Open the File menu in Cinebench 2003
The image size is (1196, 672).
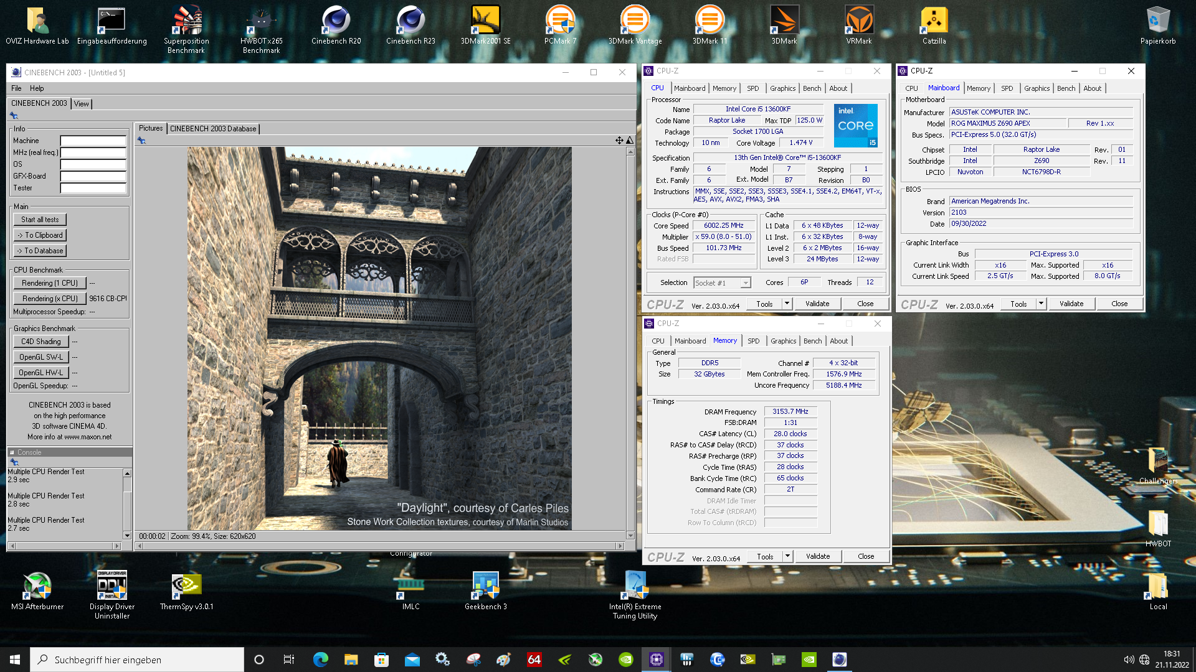point(16,88)
